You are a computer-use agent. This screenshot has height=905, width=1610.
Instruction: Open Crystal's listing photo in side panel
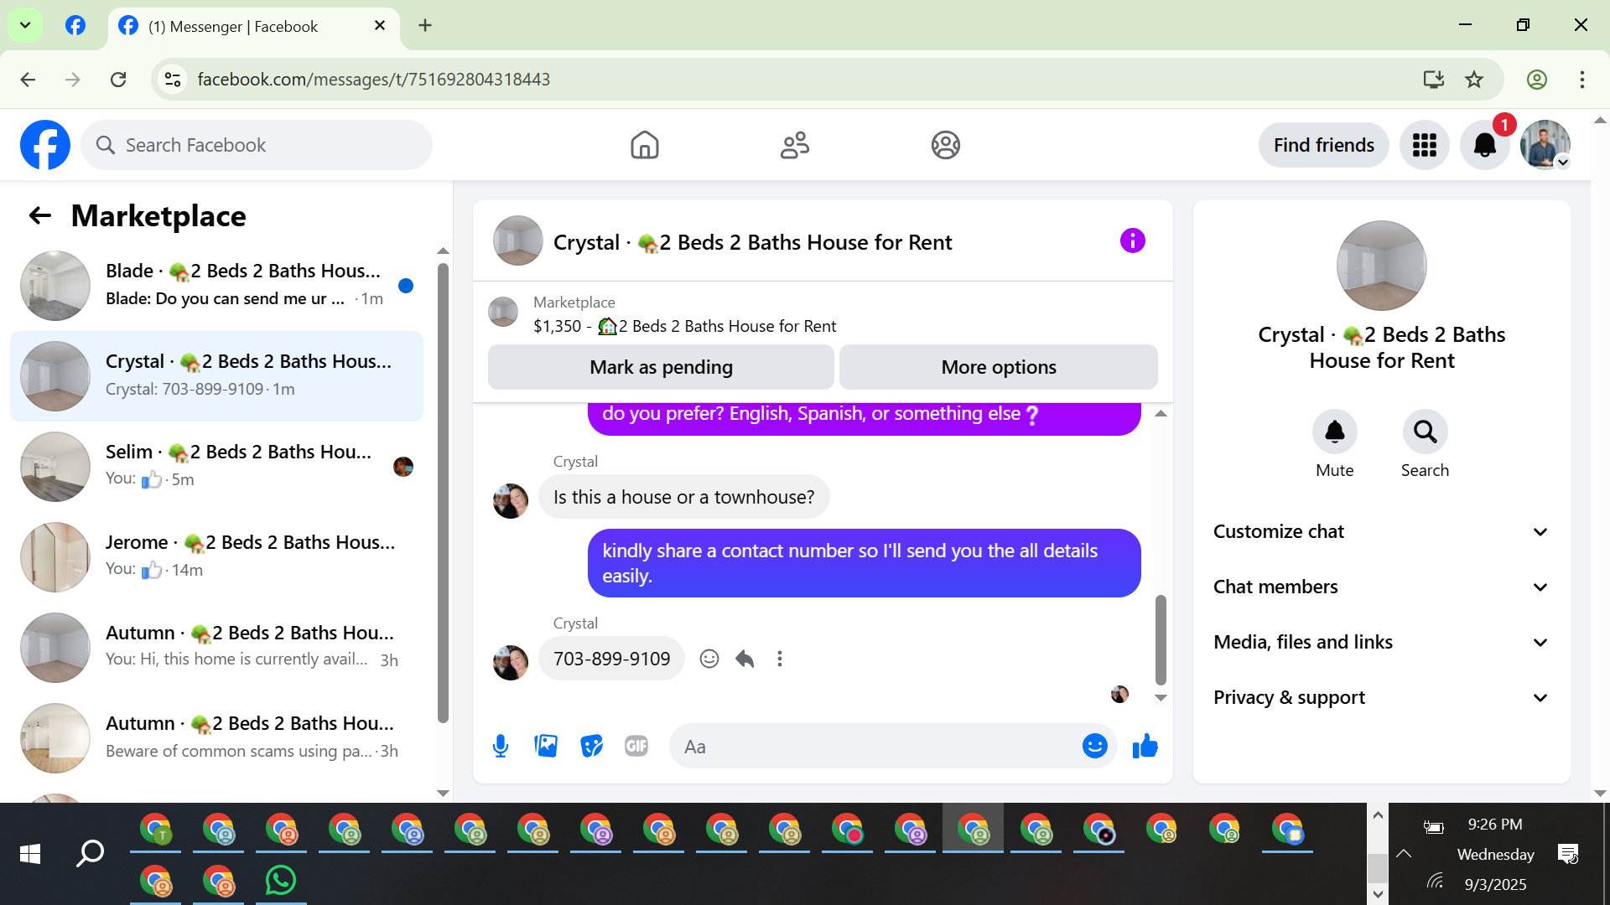point(1382,266)
